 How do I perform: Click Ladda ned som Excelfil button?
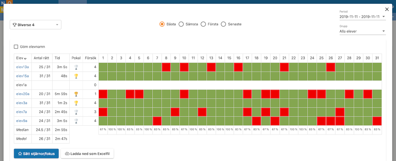point(87,154)
